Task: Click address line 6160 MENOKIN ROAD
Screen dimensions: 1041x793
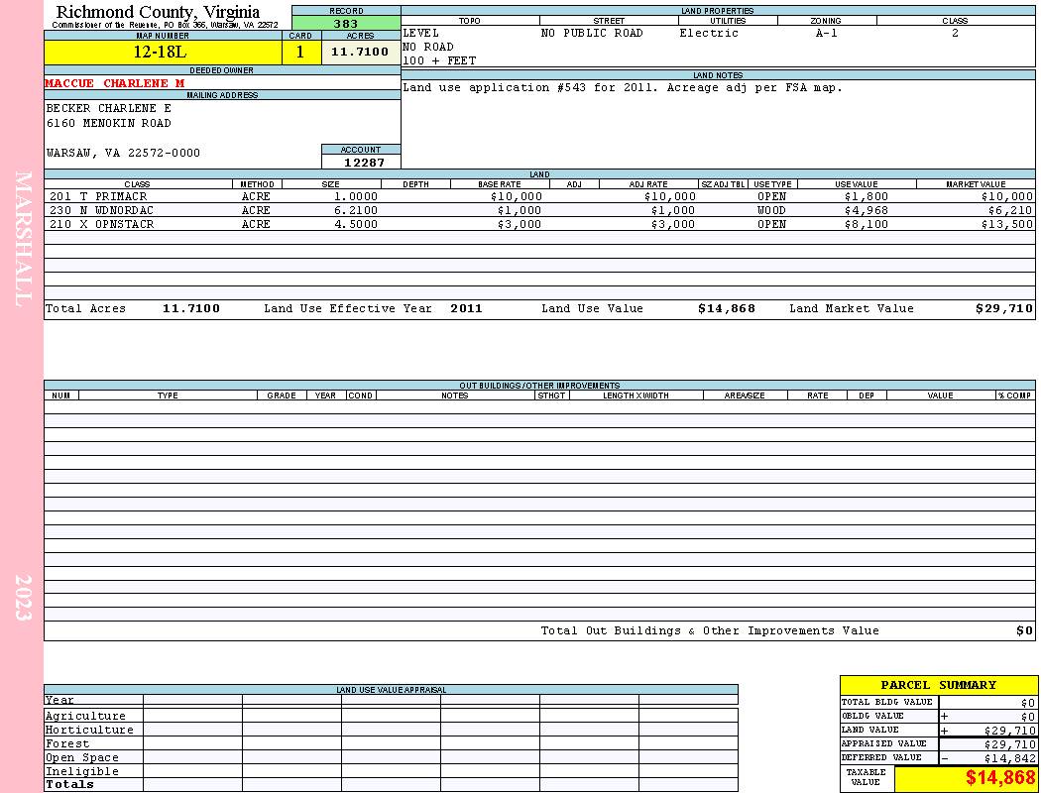Action: click(108, 124)
